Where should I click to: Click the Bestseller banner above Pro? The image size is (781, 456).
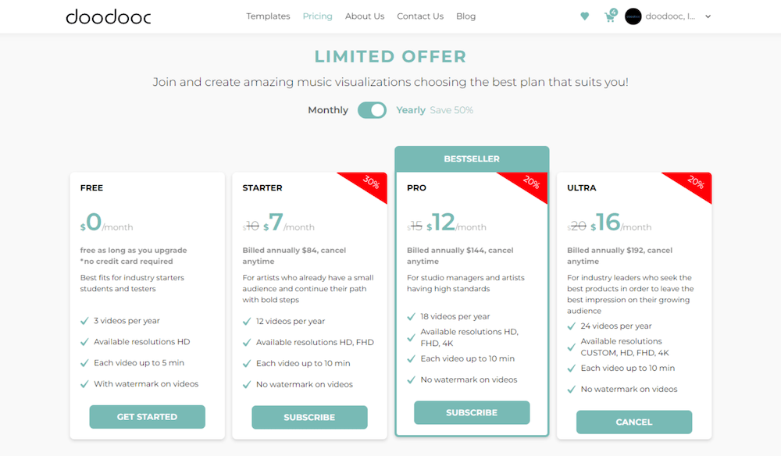pyautogui.click(x=472, y=159)
